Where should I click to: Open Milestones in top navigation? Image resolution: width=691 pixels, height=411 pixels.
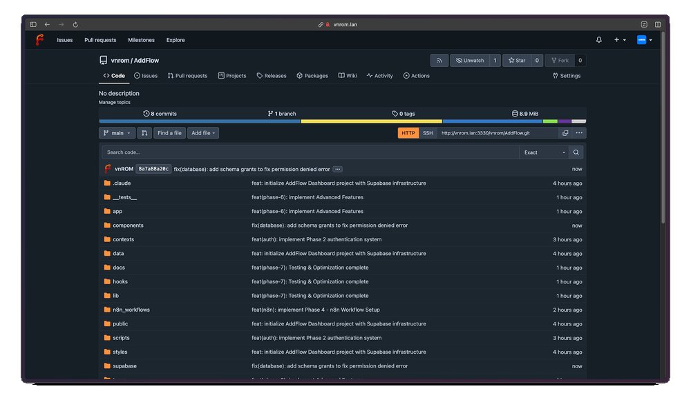(x=141, y=40)
